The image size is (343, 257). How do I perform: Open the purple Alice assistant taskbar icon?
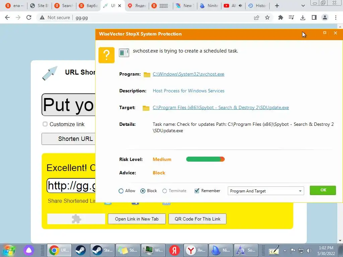(29, 250)
